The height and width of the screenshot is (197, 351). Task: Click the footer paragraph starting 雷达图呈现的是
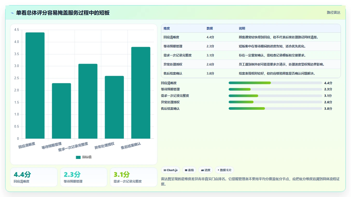(250, 182)
